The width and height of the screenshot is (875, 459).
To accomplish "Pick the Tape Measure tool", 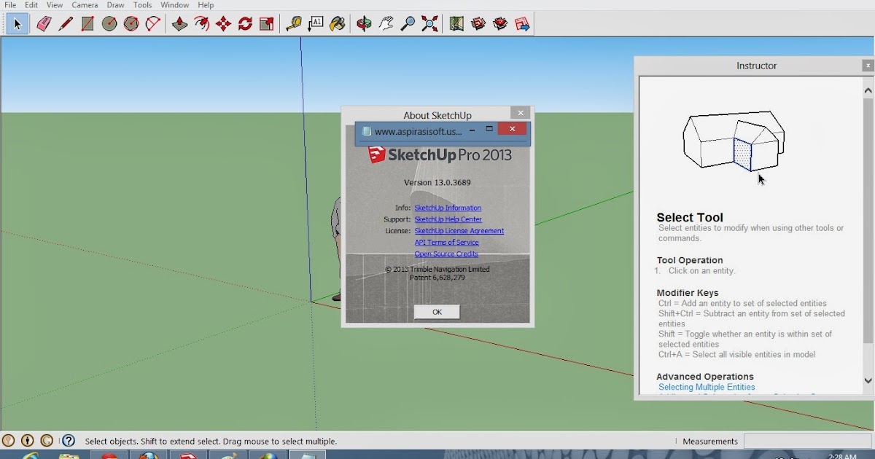I will point(294,24).
